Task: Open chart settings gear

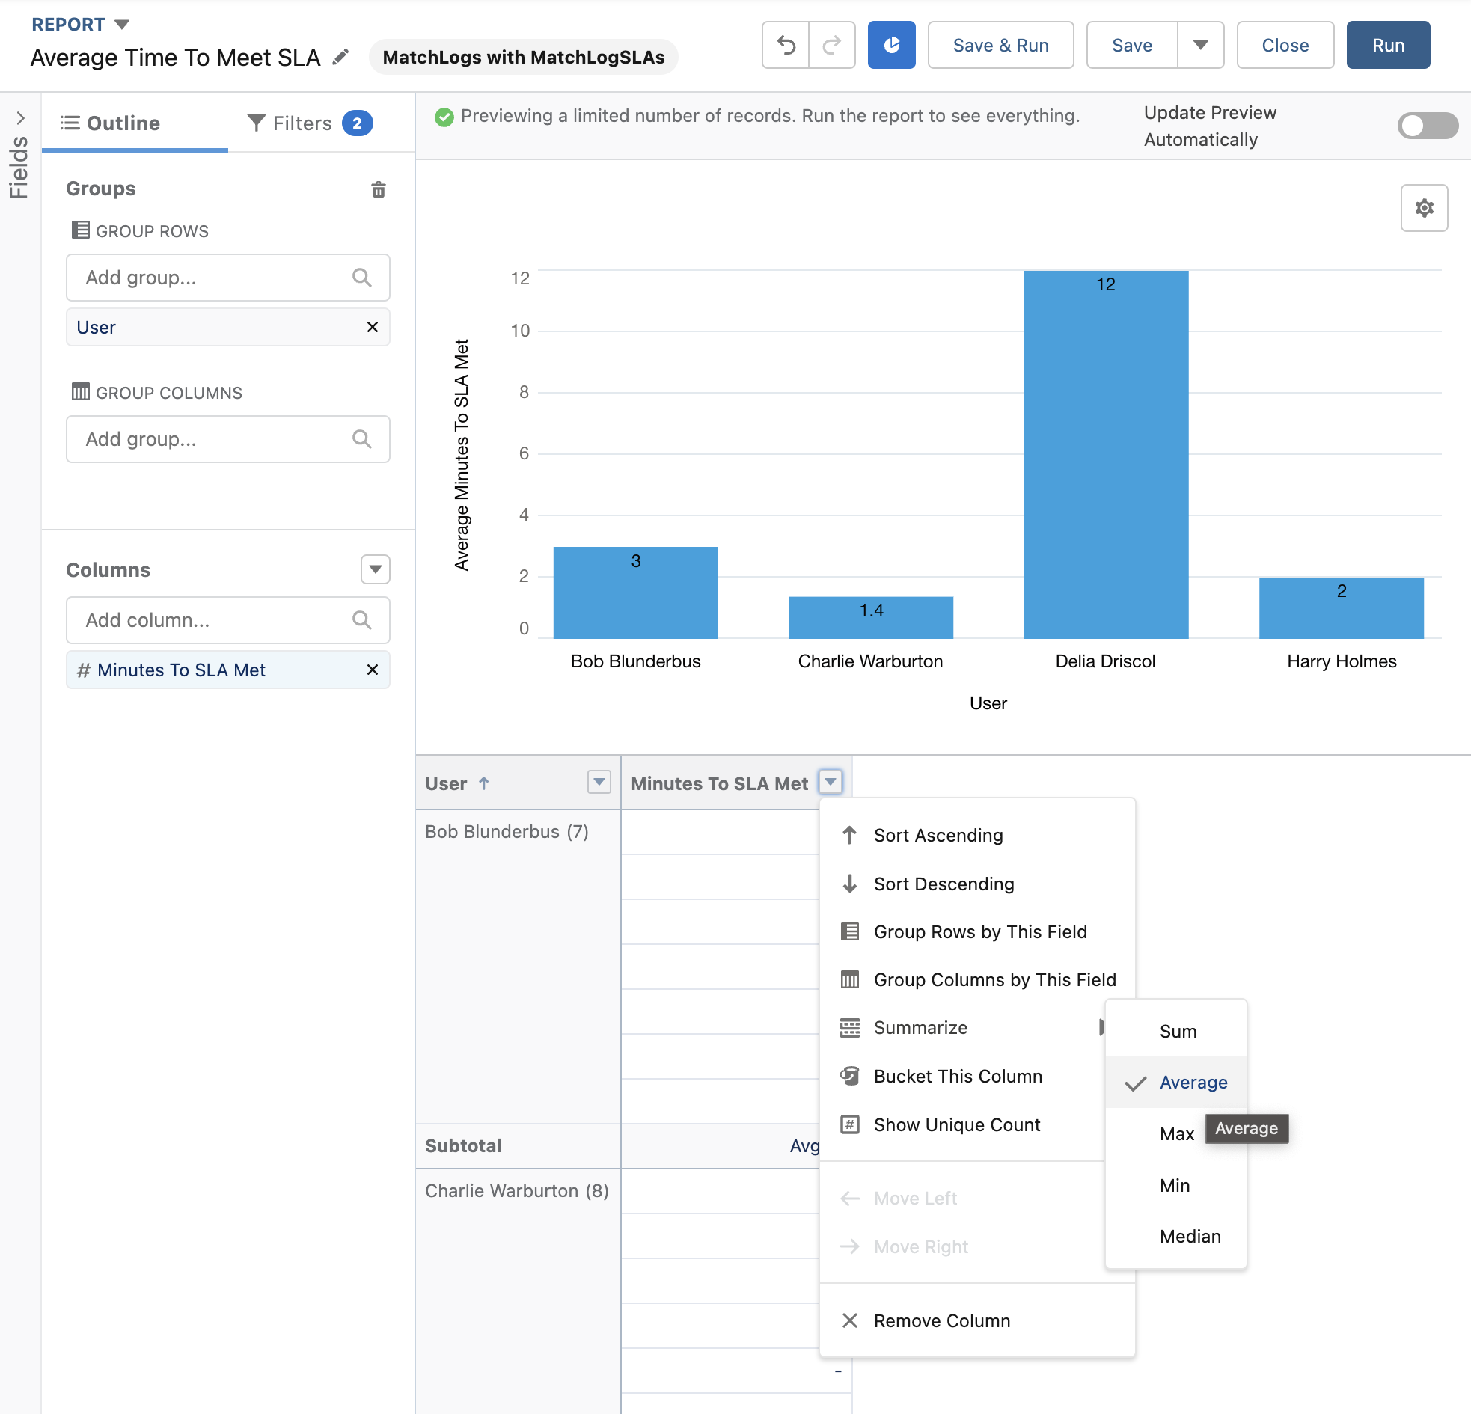Action: pyautogui.click(x=1423, y=208)
